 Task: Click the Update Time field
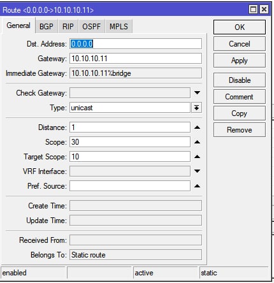136,221
